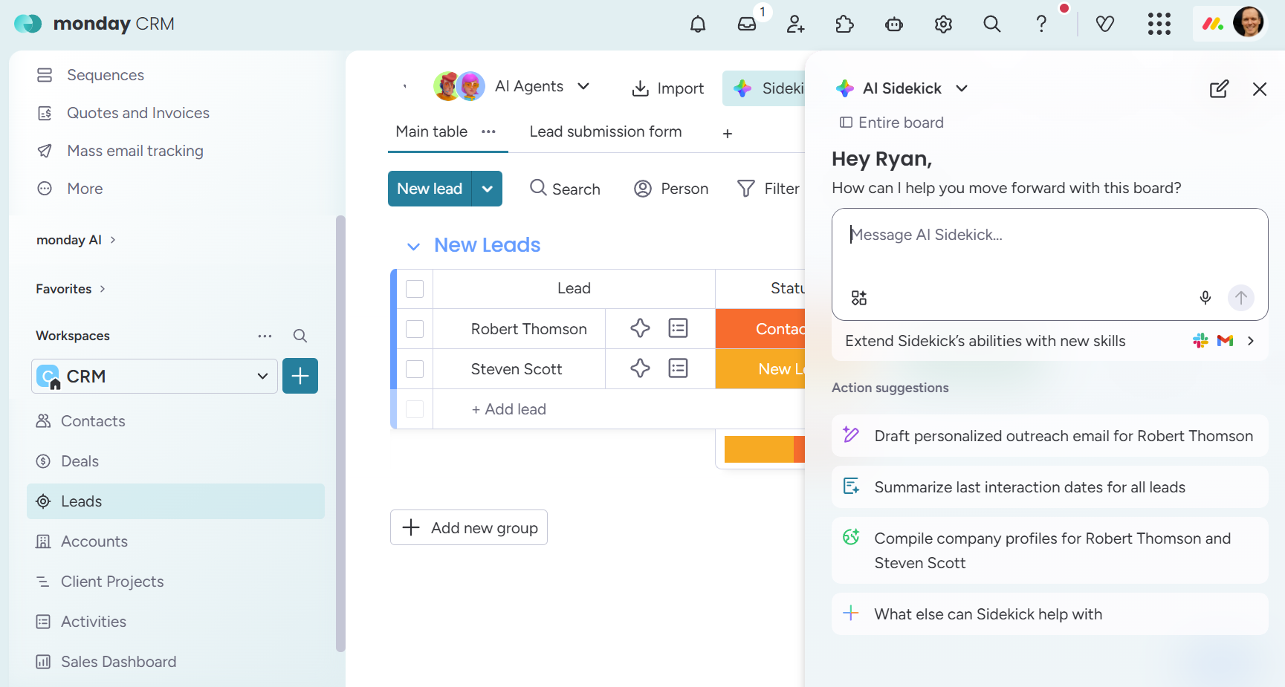Summarize last interaction dates for all leads
Screen dimensions: 1285x687
1049,487
